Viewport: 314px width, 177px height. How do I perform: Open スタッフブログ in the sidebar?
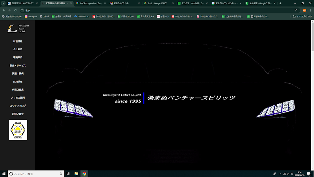(x=18, y=106)
